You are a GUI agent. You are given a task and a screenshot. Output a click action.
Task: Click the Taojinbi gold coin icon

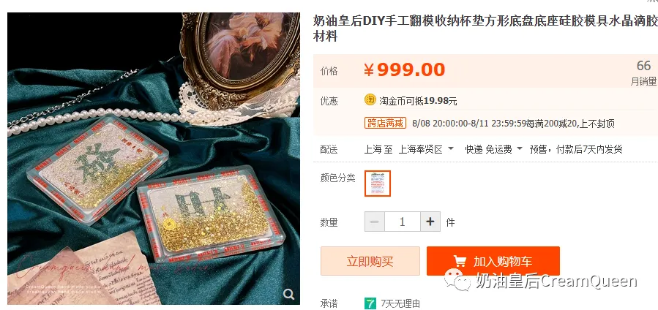point(370,100)
